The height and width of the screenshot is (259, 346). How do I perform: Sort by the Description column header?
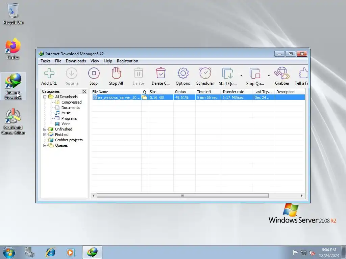[x=290, y=92]
